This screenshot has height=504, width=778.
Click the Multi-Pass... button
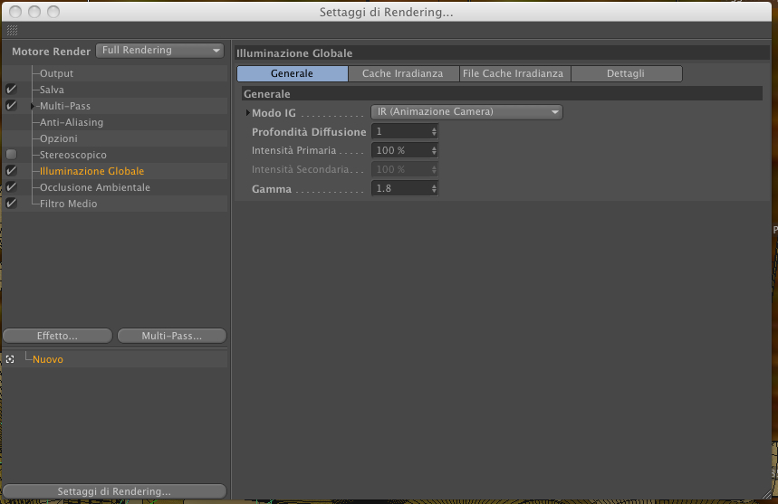click(x=172, y=336)
